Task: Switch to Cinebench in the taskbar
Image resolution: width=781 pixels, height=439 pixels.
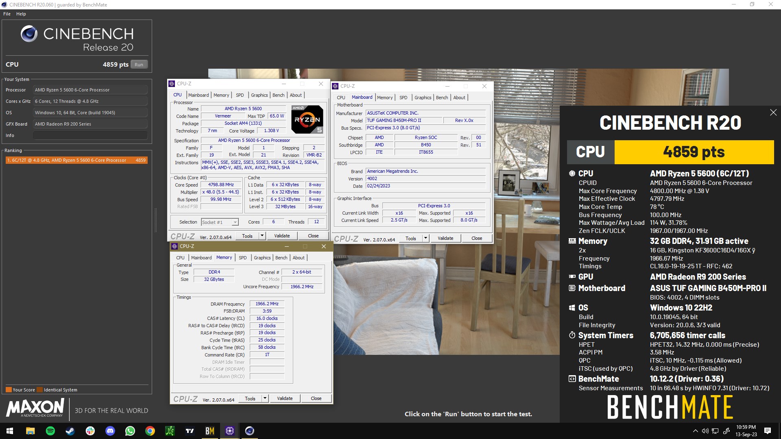Action: click(250, 431)
